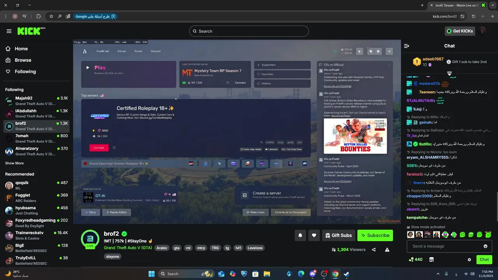The width and height of the screenshot is (498, 280).
Task: Open Grand Theft Auto V (GTA) category link
Action: coord(128,248)
